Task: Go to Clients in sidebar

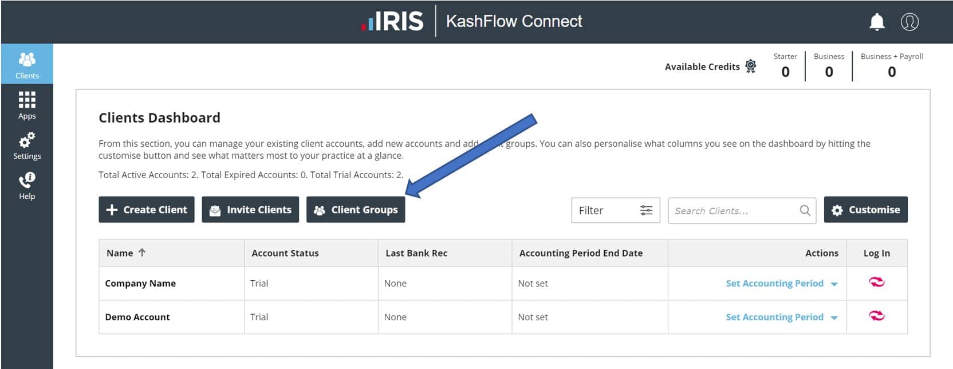Action: coord(27,65)
